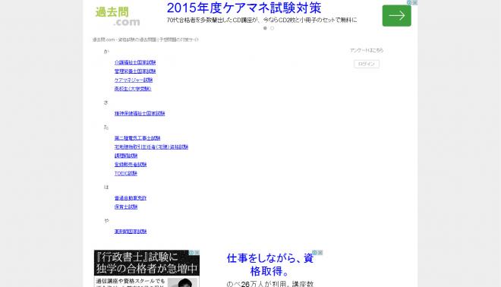This screenshot has width=501, height=287.
Task: Open 登録販売者試験 link
Action: pos(131,164)
